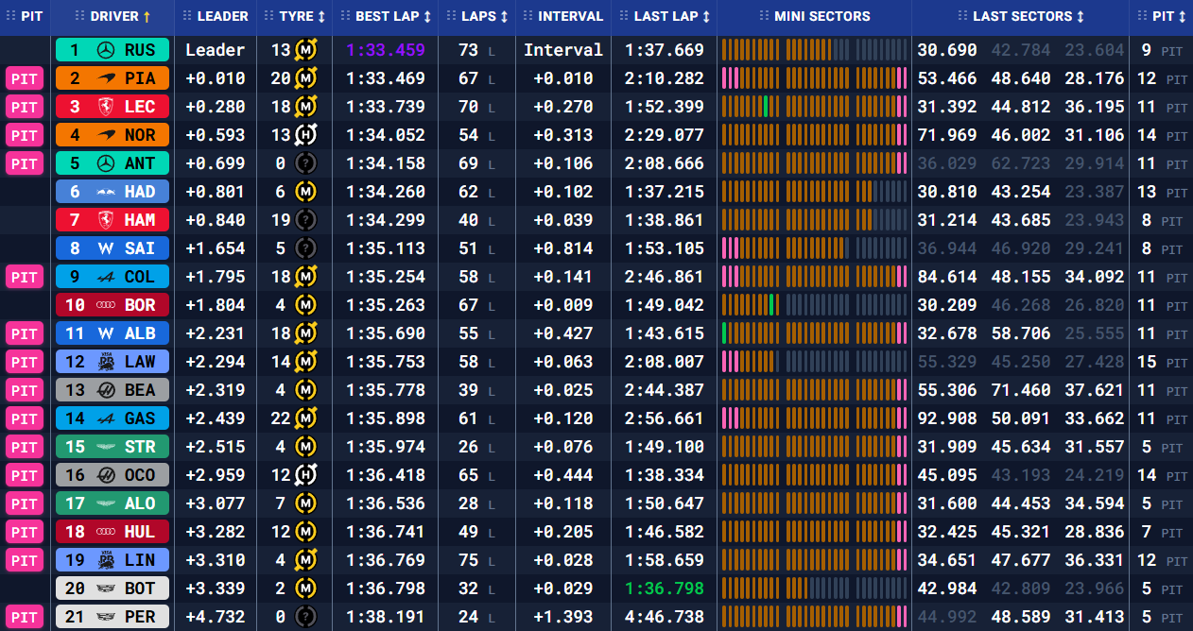Sort the table by Best Lap column
The image size is (1193, 631).
[x=386, y=16]
